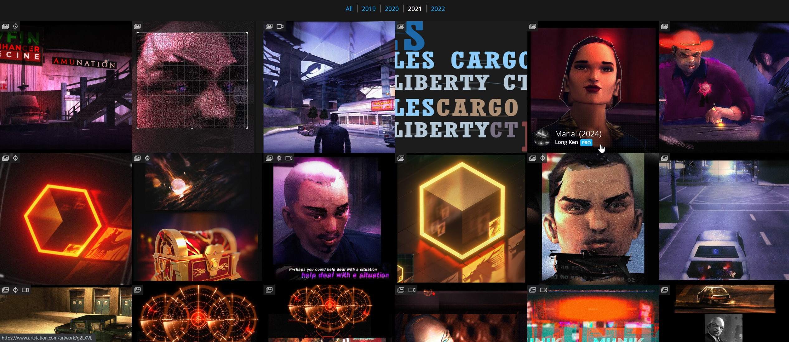
Task: Show artworks from all years
Action: pos(349,9)
